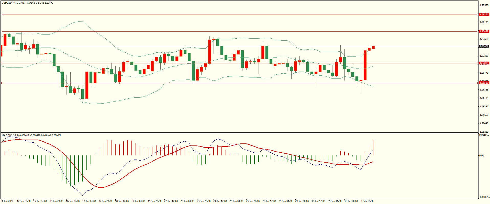The height and width of the screenshot is (204, 490).
Task: Click the 0.00 MACD zero level label
Action: [x=482, y=156]
